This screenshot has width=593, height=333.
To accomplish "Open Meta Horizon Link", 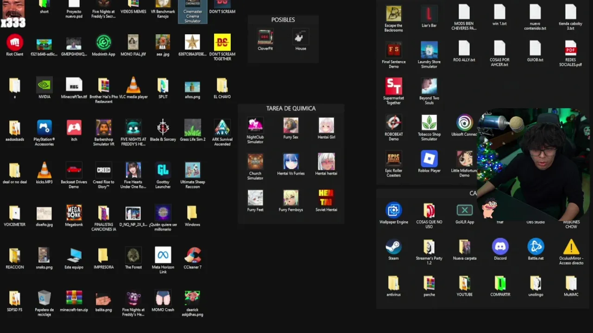I will pos(163,256).
